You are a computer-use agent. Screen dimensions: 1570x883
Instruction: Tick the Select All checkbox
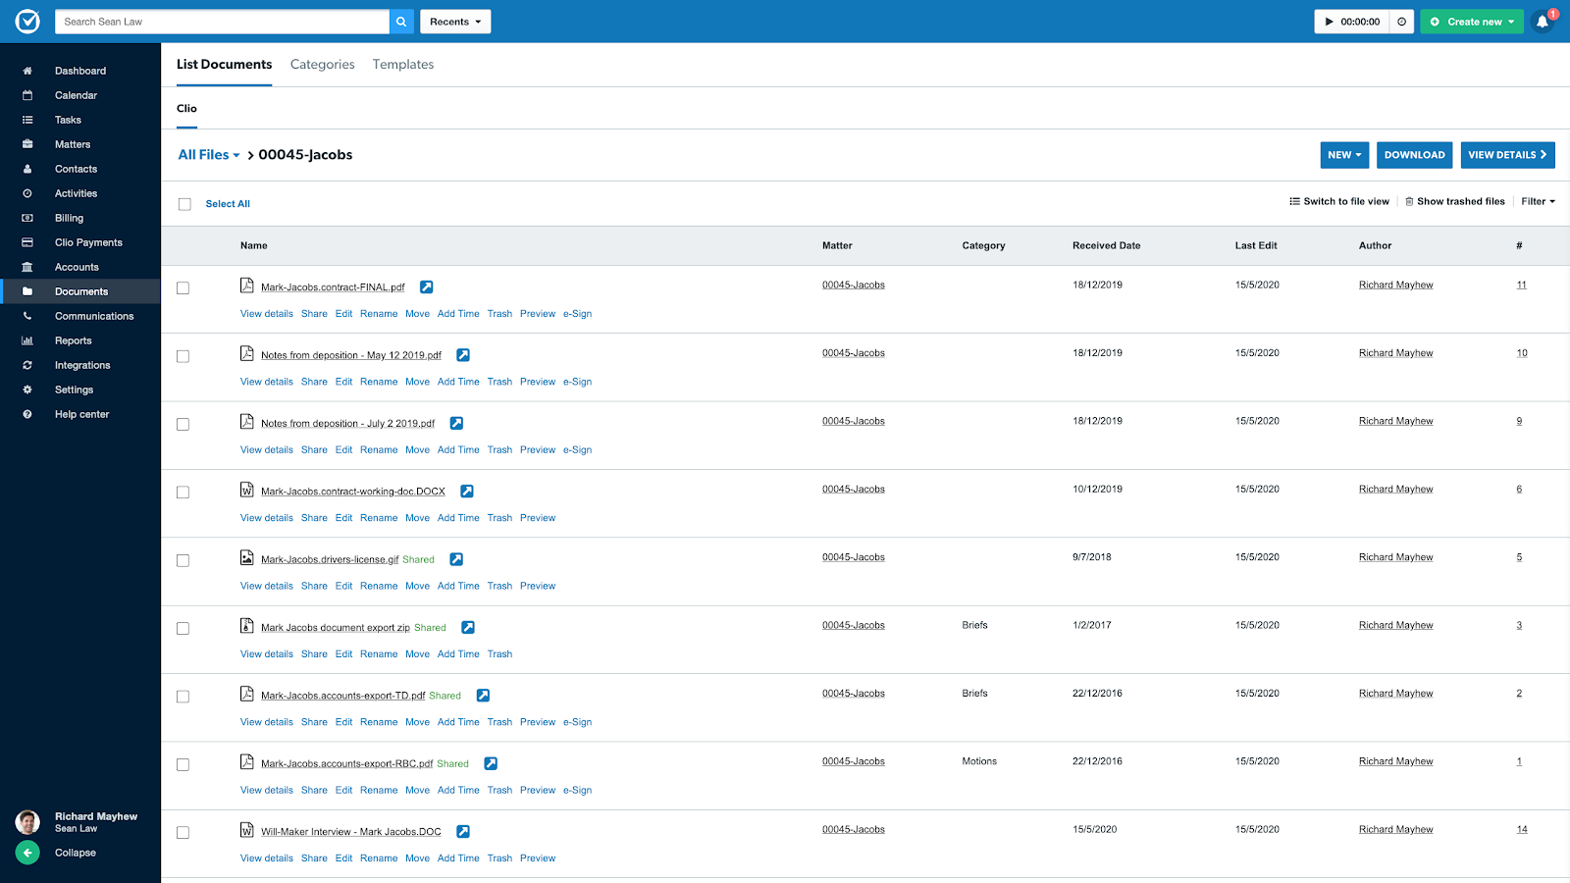click(184, 204)
